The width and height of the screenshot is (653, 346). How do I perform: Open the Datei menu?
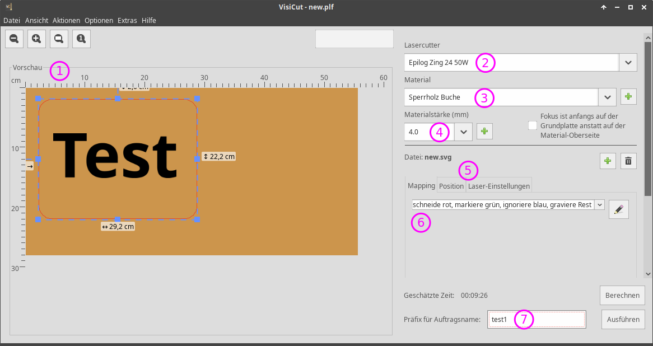[12, 20]
